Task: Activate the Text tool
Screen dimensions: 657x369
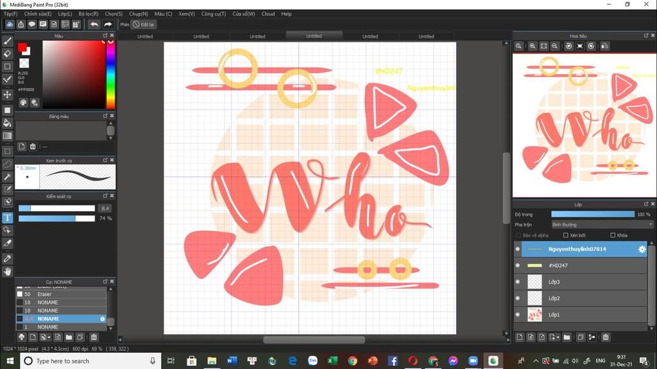Action: point(7,218)
